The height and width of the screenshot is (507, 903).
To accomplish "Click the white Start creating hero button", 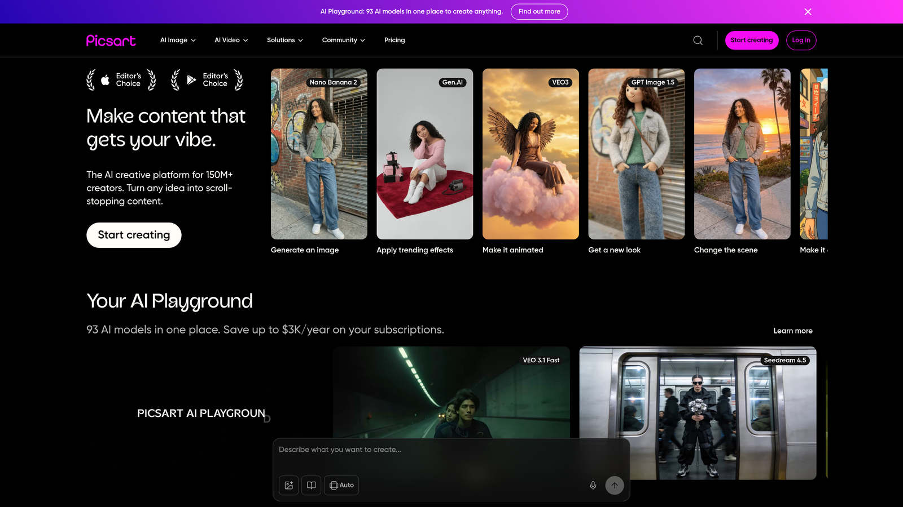I will 134,235.
